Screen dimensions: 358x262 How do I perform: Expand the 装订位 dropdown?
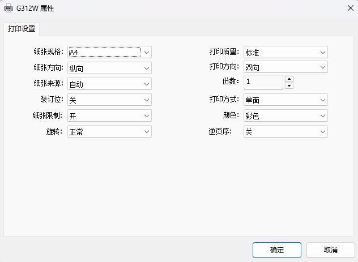[x=109, y=100]
